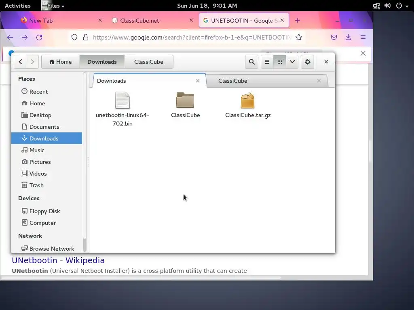Close ClassiCube.net Firefox tab
The image size is (414, 310).
click(x=191, y=20)
